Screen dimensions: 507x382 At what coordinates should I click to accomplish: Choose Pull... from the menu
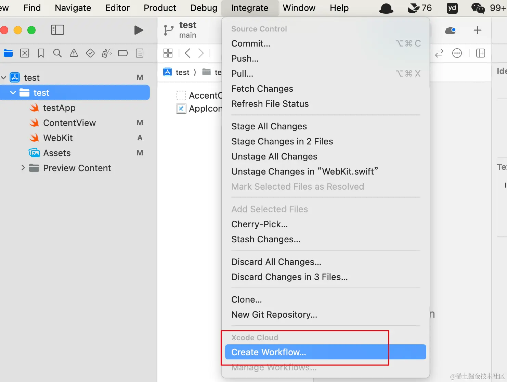326,74
